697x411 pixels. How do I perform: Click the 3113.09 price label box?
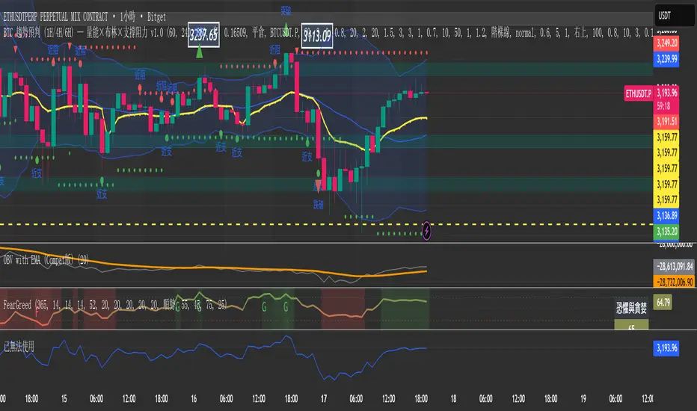[317, 35]
